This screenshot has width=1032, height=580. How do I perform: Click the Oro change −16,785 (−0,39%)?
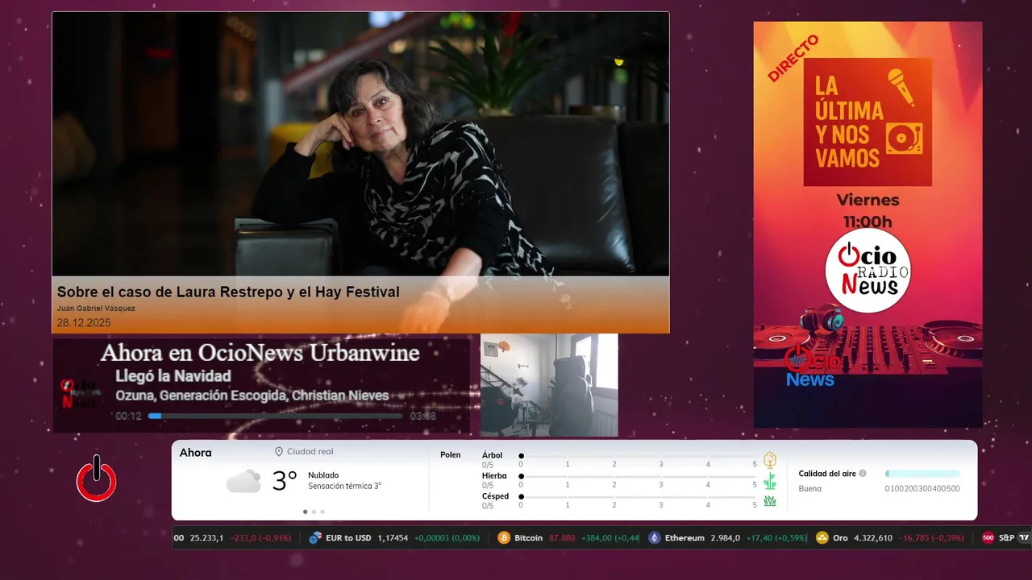click(931, 538)
